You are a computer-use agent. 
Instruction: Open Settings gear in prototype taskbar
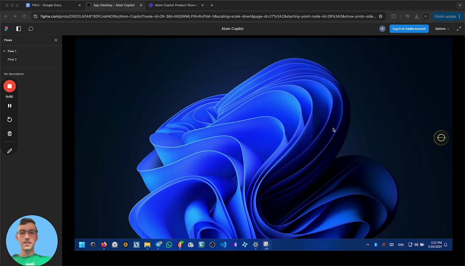click(x=256, y=245)
